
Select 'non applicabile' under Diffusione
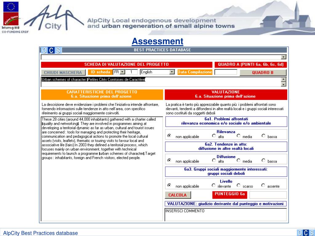click(x=169, y=160)
